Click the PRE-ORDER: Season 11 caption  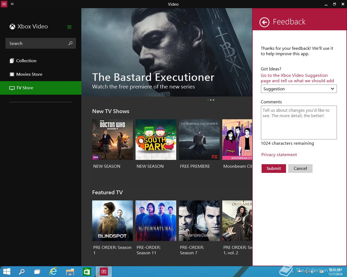(x=149, y=250)
